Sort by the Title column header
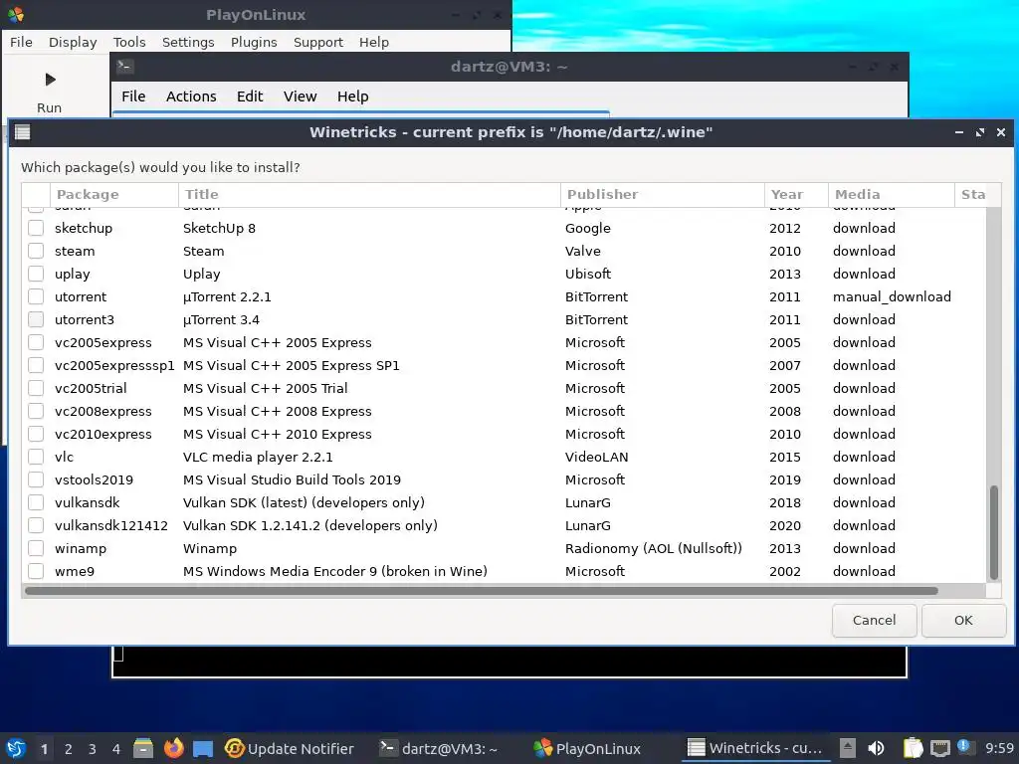The image size is (1019, 764). [369, 194]
